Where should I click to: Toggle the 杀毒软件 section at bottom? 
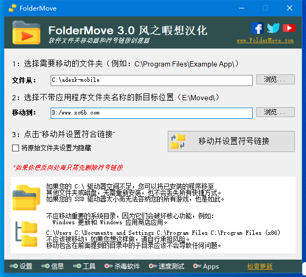coord(122,266)
